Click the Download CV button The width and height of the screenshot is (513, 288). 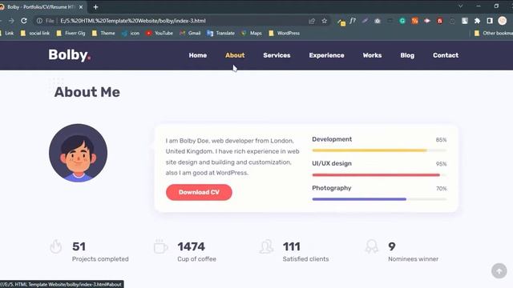(199, 192)
